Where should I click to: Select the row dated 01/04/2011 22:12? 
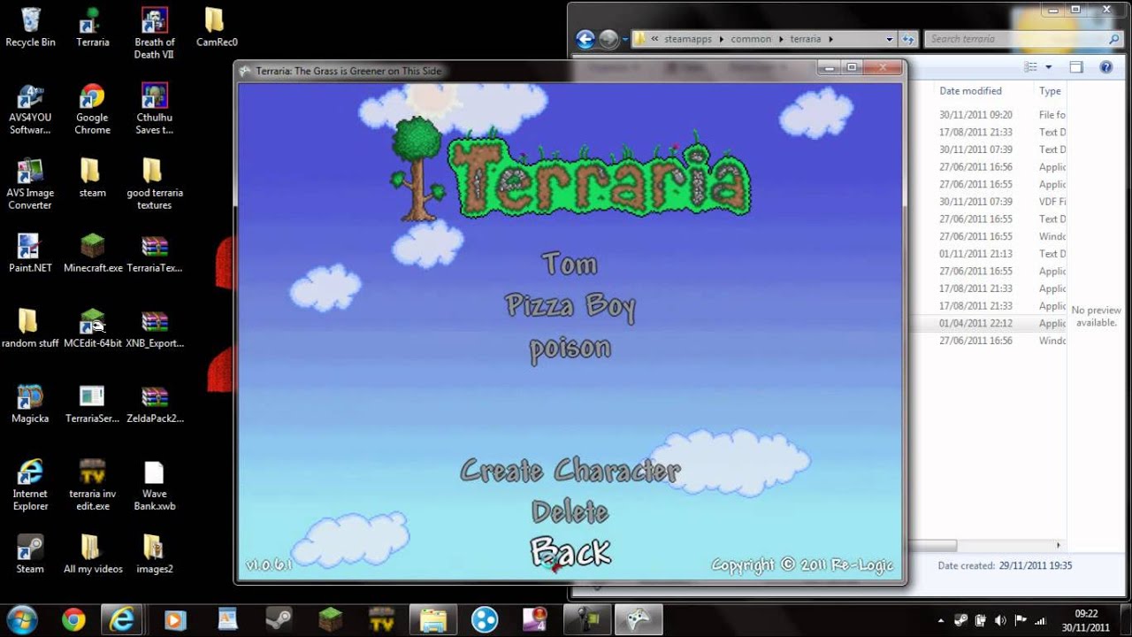coord(989,323)
